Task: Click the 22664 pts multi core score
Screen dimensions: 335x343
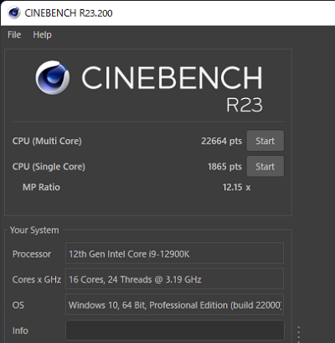Action: point(222,141)
